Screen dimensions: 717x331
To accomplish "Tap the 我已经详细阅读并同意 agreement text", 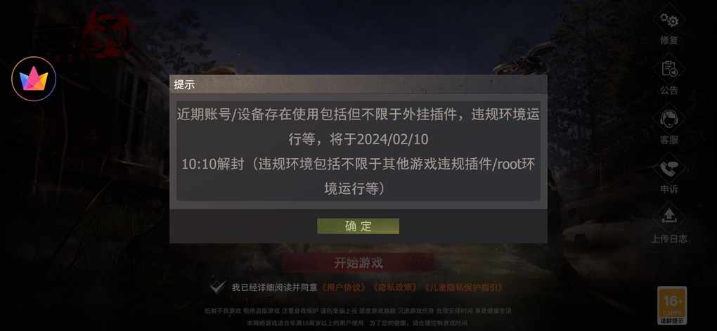I will coord(274,287).
